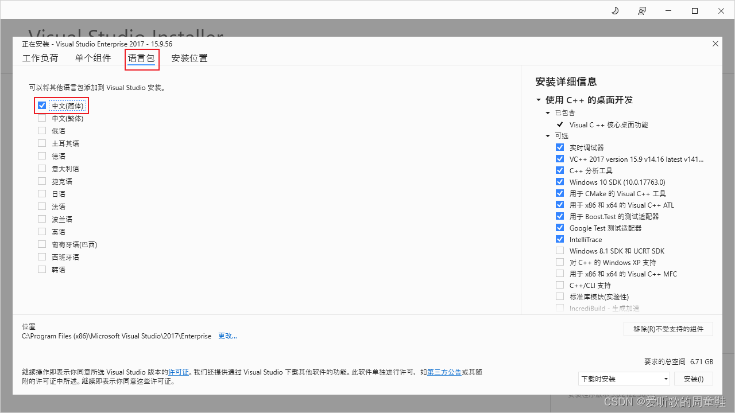
Task: Collapse the 使用 C++ 的桌面开发 section
Action: click(539, 99)
